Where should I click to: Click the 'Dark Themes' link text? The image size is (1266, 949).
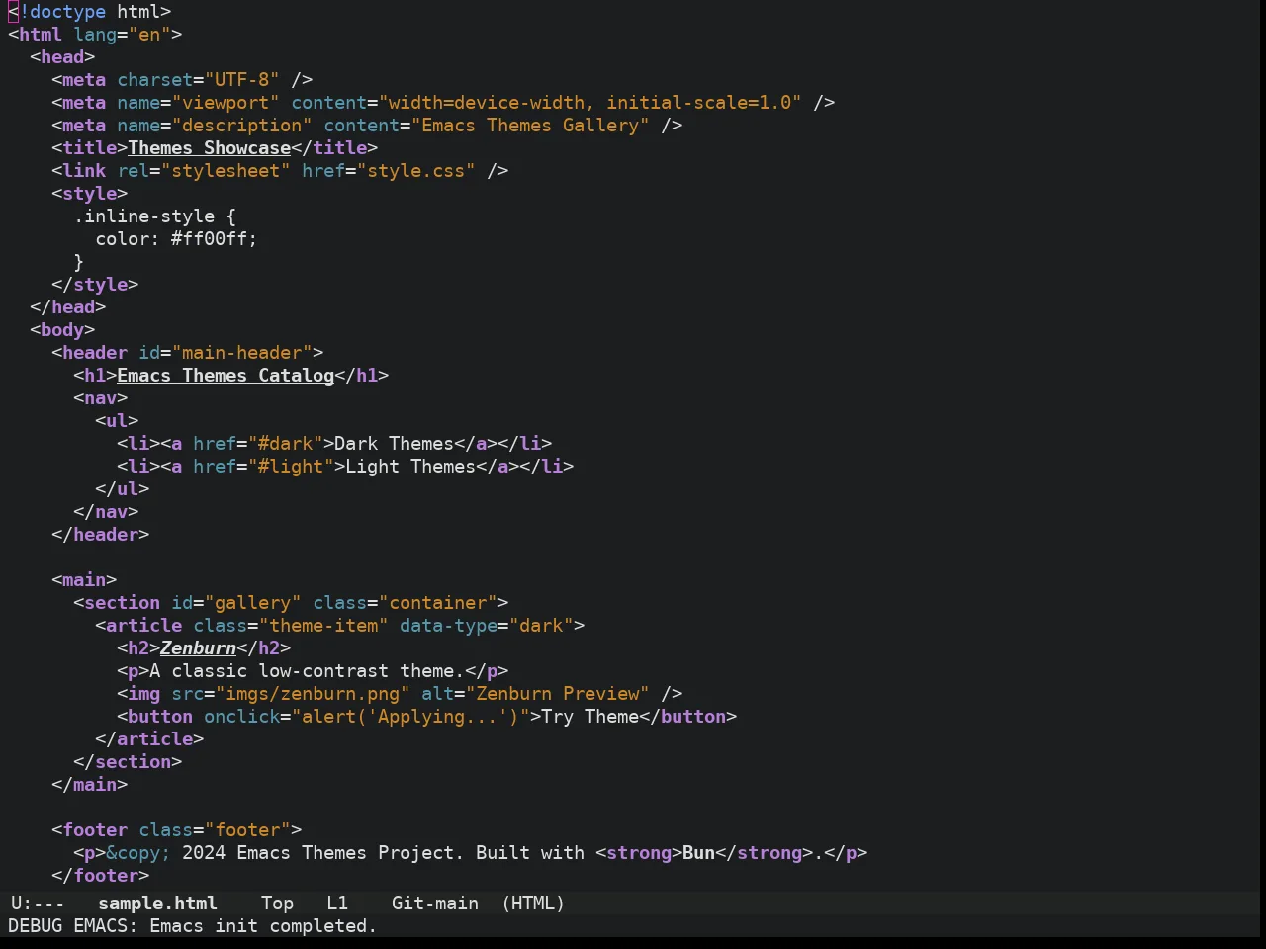(x=395, y=443)
